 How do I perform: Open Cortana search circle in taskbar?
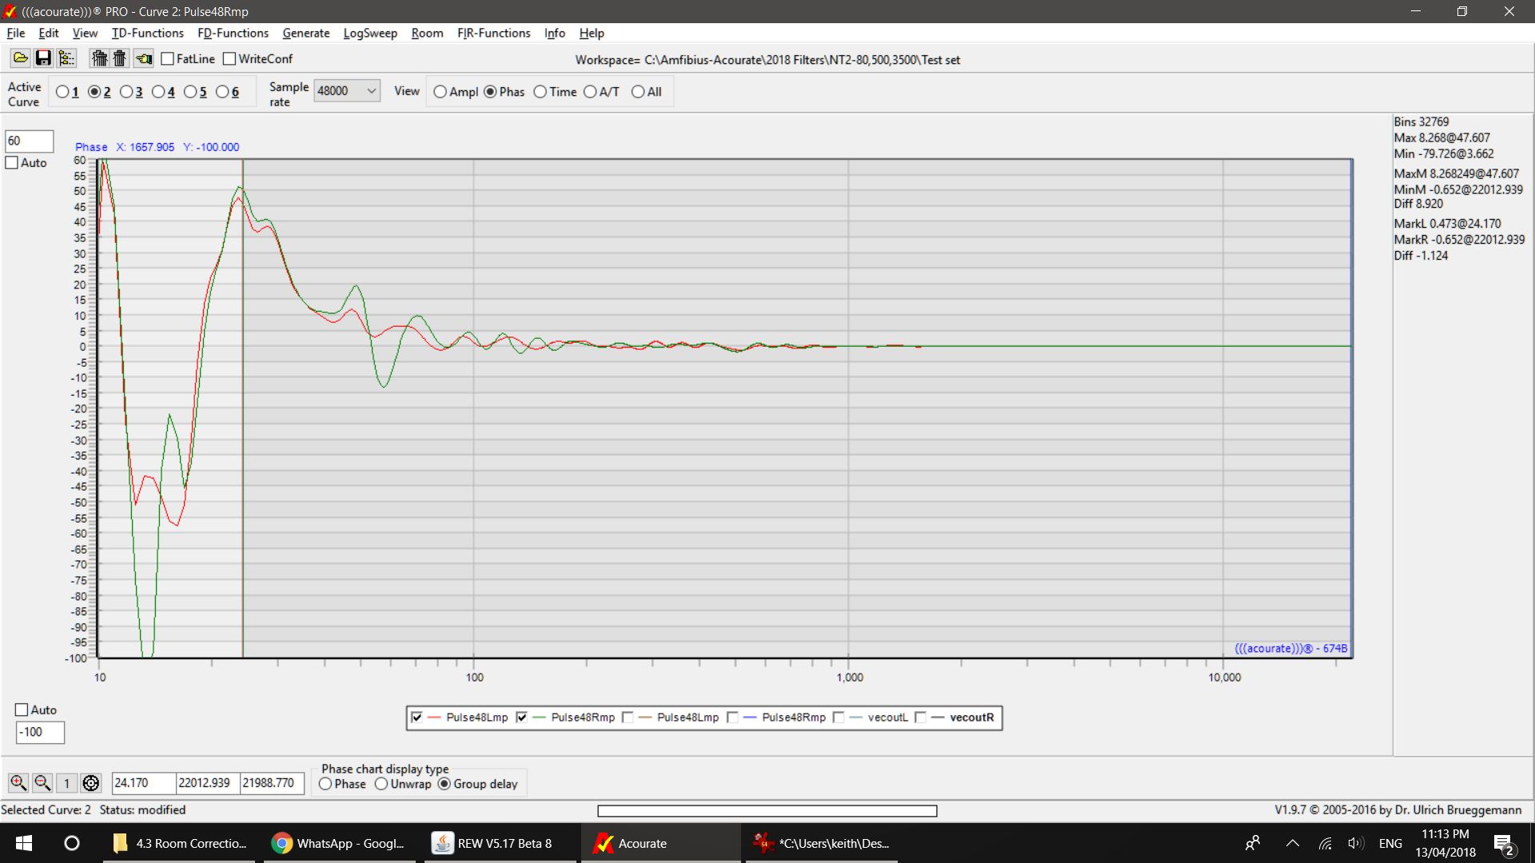click(71, 843)
